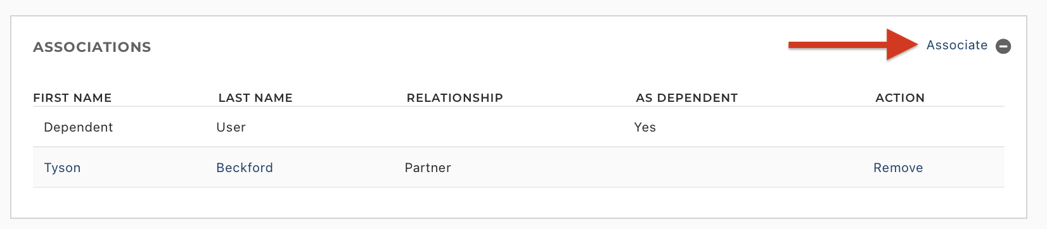Click the AS DEPENDENT column header
Image resolution: width=1047 pixels, height=229 pixels.
686,97
